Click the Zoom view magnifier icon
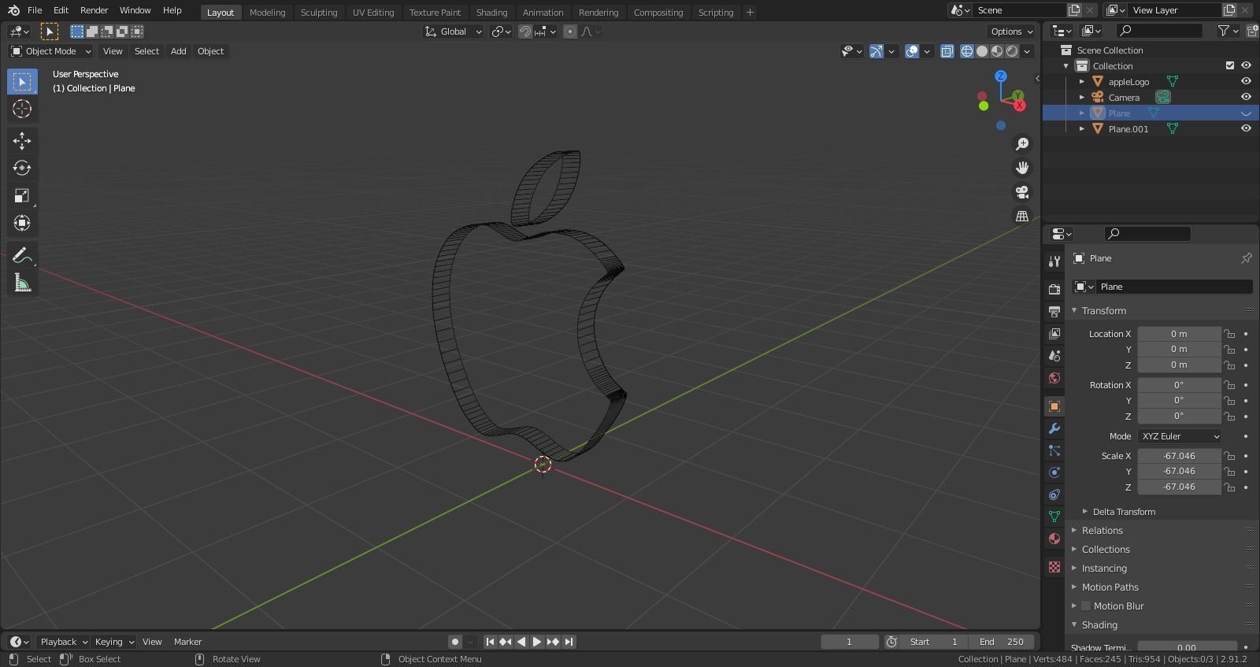 1022,144
